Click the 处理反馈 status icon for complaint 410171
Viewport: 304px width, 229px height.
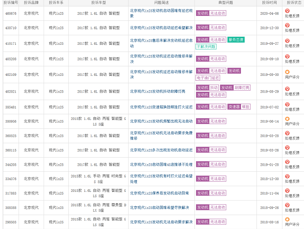pyautogui.click(x=287, y=41)
